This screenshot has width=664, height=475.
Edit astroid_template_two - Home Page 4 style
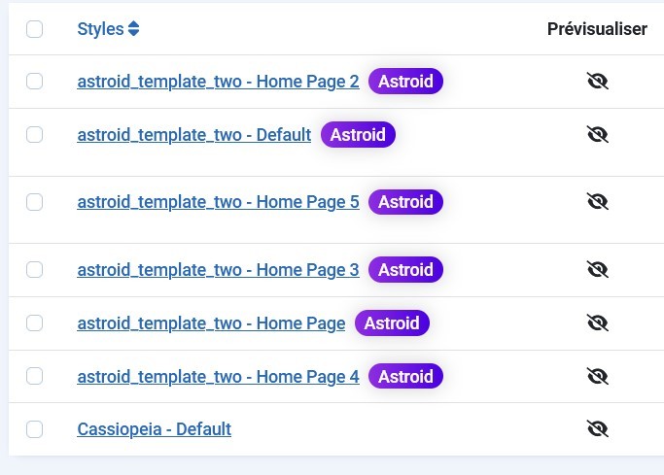pyautogui.click(x=218, y=377)
